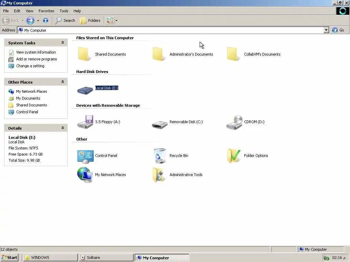The image size is (350, 262).
Task: Open the Favorites menu
Action: click(46, 11)
